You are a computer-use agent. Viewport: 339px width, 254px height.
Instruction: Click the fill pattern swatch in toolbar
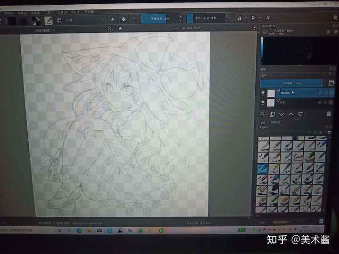click(23, 21)
